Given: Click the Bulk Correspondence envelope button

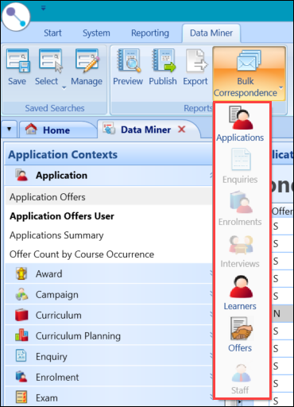Looking at the screenshot, I should [249, 73].
